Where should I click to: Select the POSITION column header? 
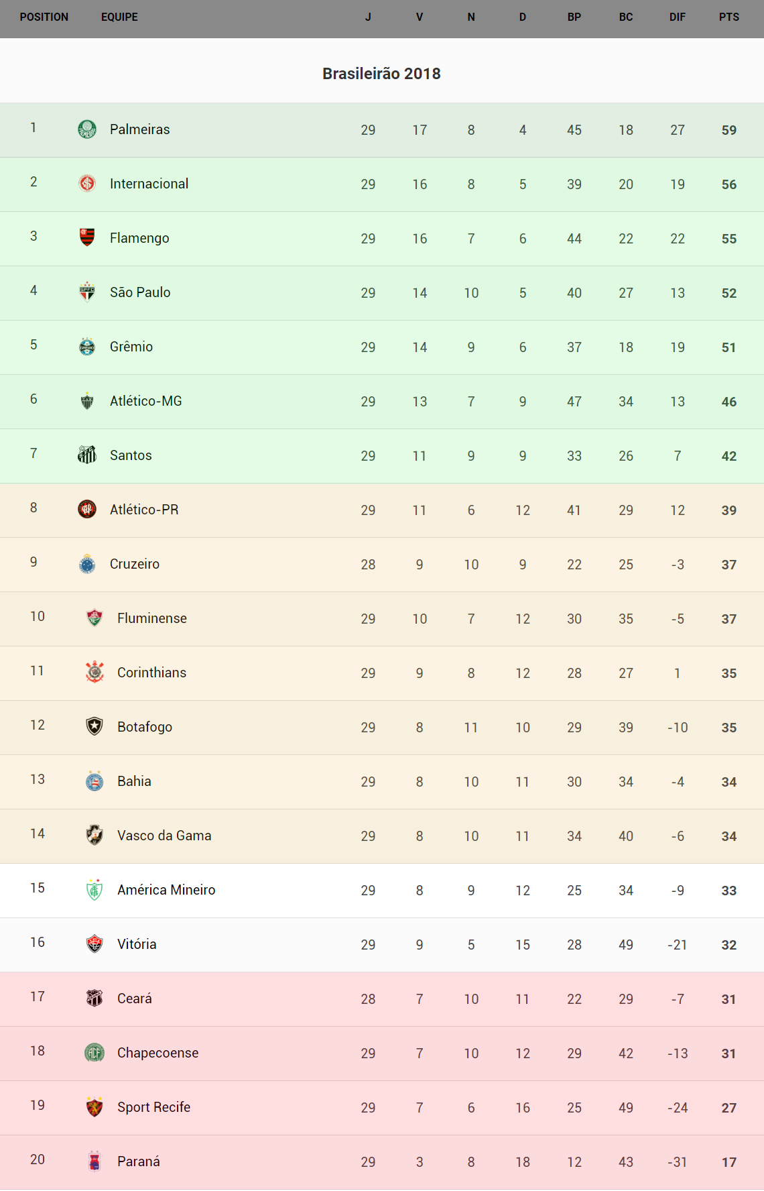coord(44,17)
